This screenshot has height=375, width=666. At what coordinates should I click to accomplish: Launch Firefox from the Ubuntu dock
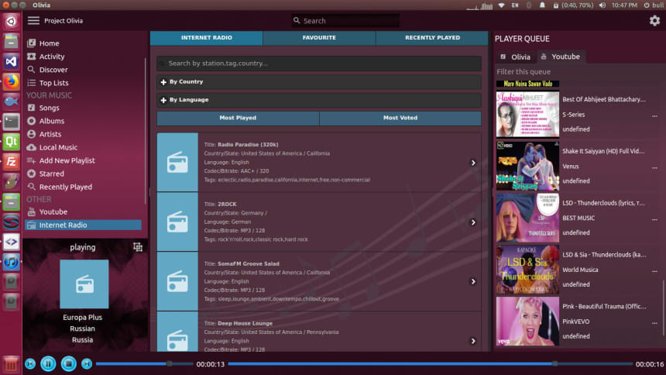point(11,81)
